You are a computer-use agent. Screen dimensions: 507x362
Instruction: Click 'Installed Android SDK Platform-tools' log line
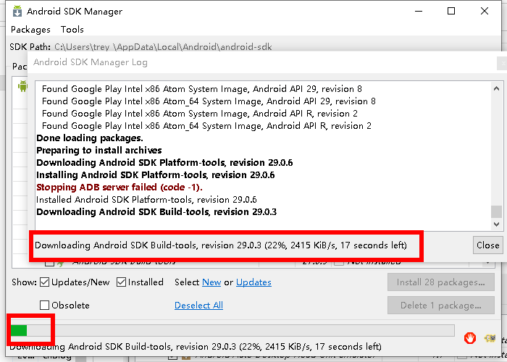(x=146, y=199)
